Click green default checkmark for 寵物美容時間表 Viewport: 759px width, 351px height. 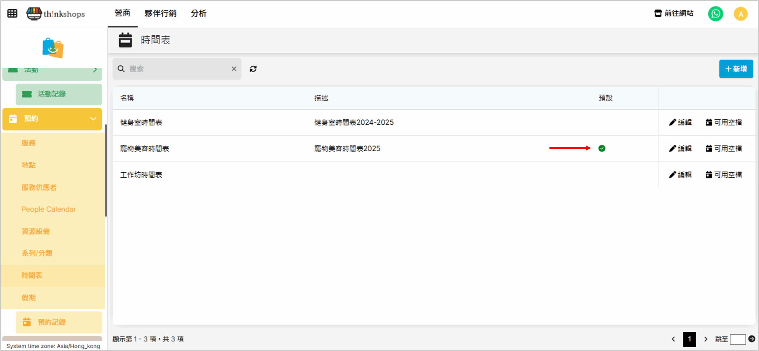(x=602, y=148)
